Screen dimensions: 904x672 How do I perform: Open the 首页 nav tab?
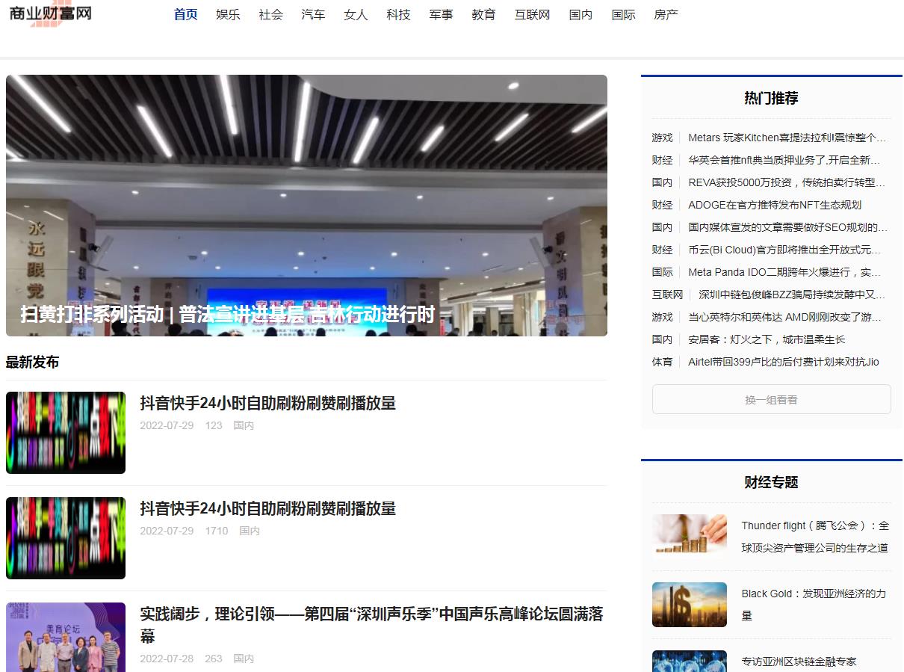coord(186,15)
